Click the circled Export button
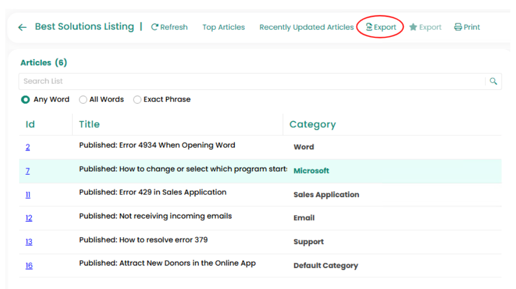The image size is (516, 289). coord(381,27)
